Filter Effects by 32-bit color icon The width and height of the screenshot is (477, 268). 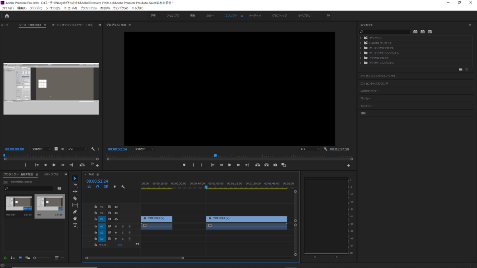pos(423,32)
